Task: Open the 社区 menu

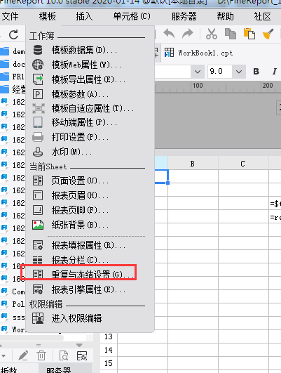Action: coord(262,17)
